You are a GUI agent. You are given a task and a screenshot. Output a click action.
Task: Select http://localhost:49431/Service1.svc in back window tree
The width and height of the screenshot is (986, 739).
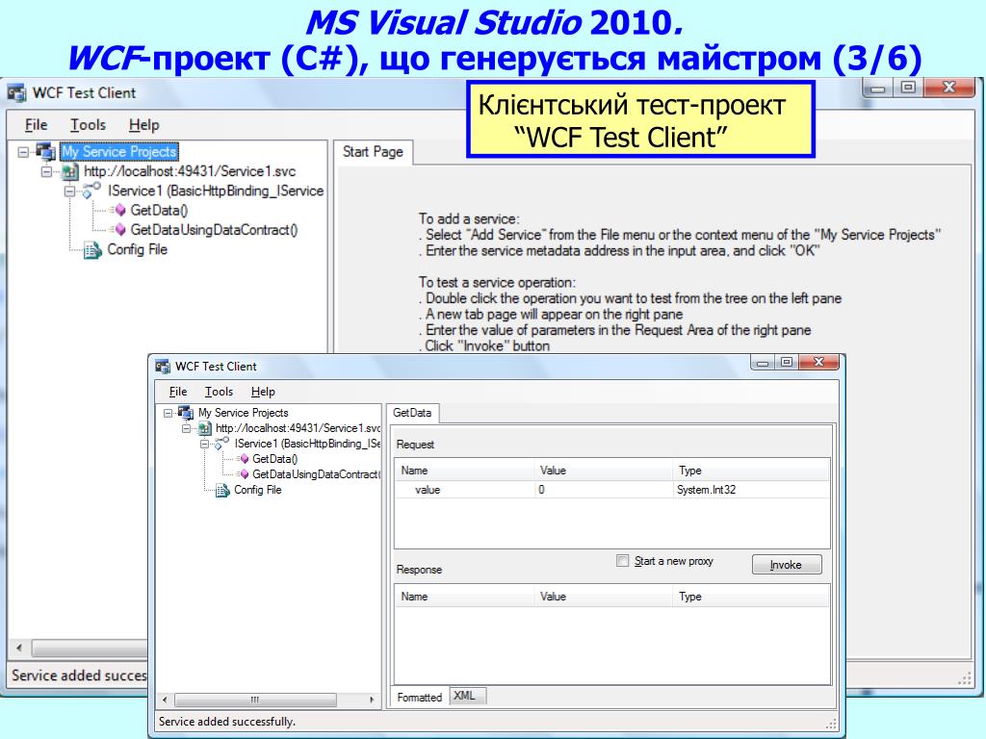coord(190,171)
